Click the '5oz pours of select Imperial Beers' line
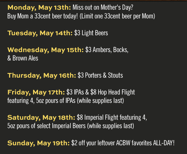 [x=46, y=126]
